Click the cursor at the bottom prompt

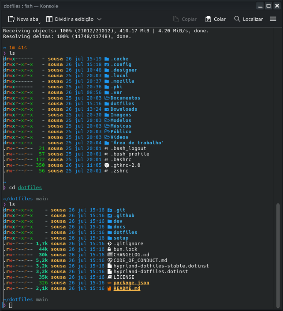tap(11, 305)
